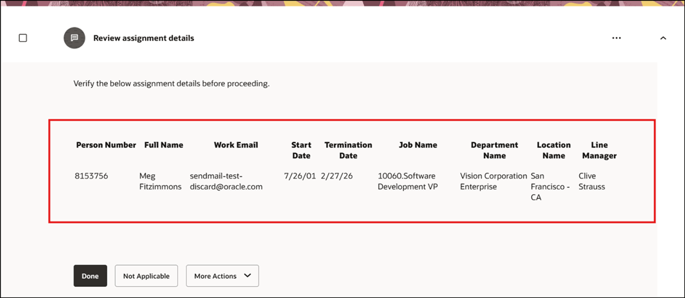
Task: Click the San Francisco - CA location
Action: click(x=550, y=187)
